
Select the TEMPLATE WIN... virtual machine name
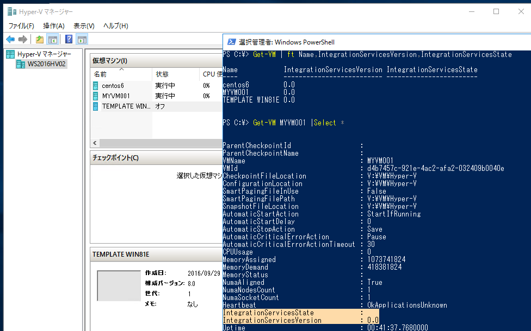pyautogui.click(x=126, y=106)
